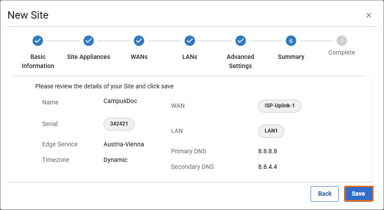384x210 pixels.
Task: Click the serial number 342421 chip
Action: click(x=119, y=124)
